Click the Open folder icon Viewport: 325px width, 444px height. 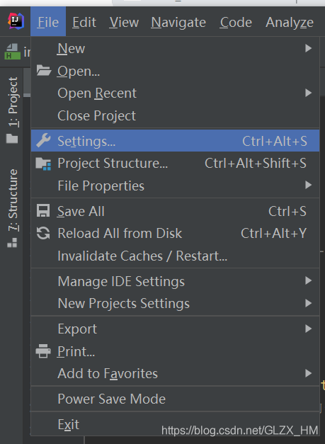tap(44, 71)
